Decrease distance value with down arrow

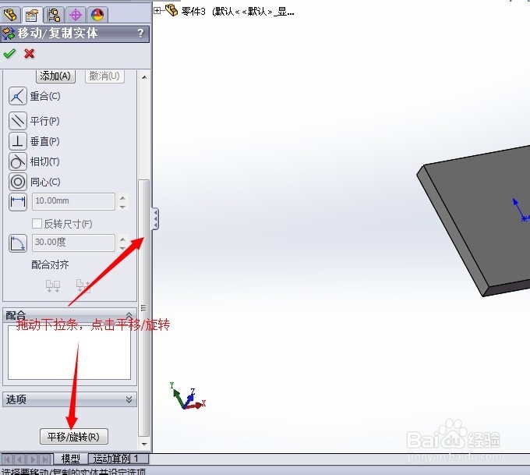[x=122, y=207]
